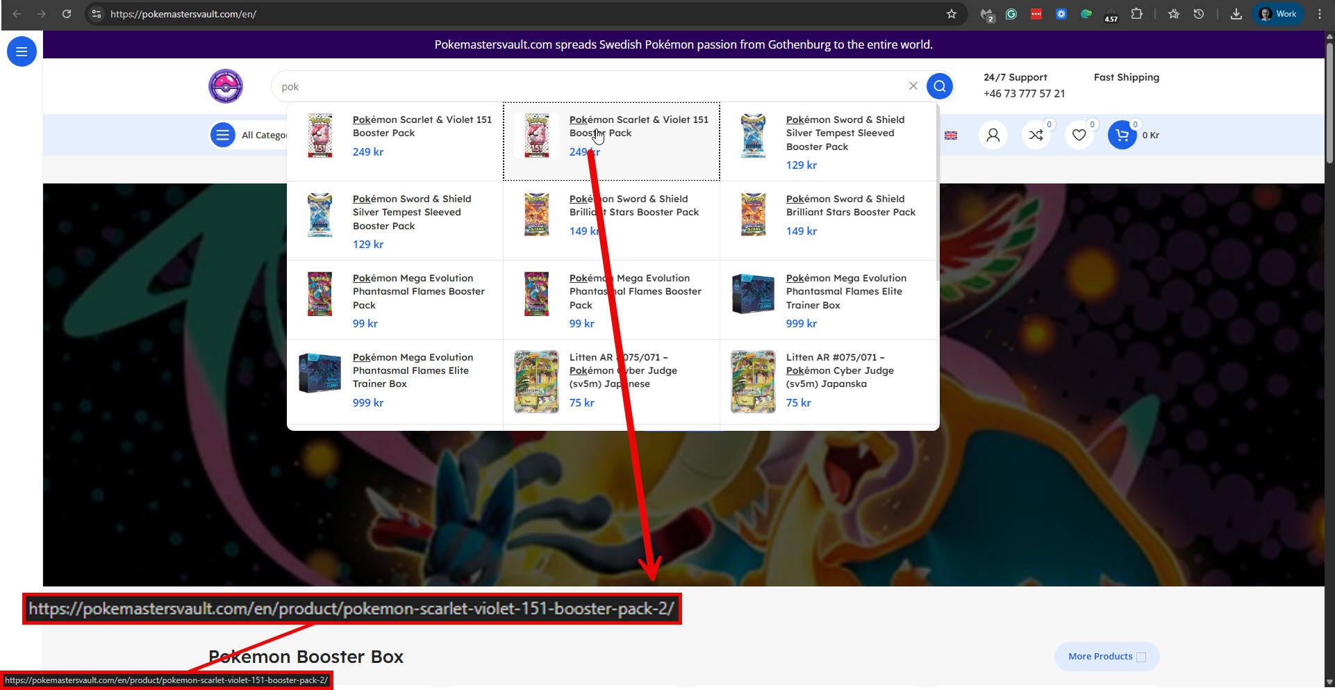Open the blue floating hamburger menu
The height and width of the screenshot is (690, 1335).
[22, 51]
